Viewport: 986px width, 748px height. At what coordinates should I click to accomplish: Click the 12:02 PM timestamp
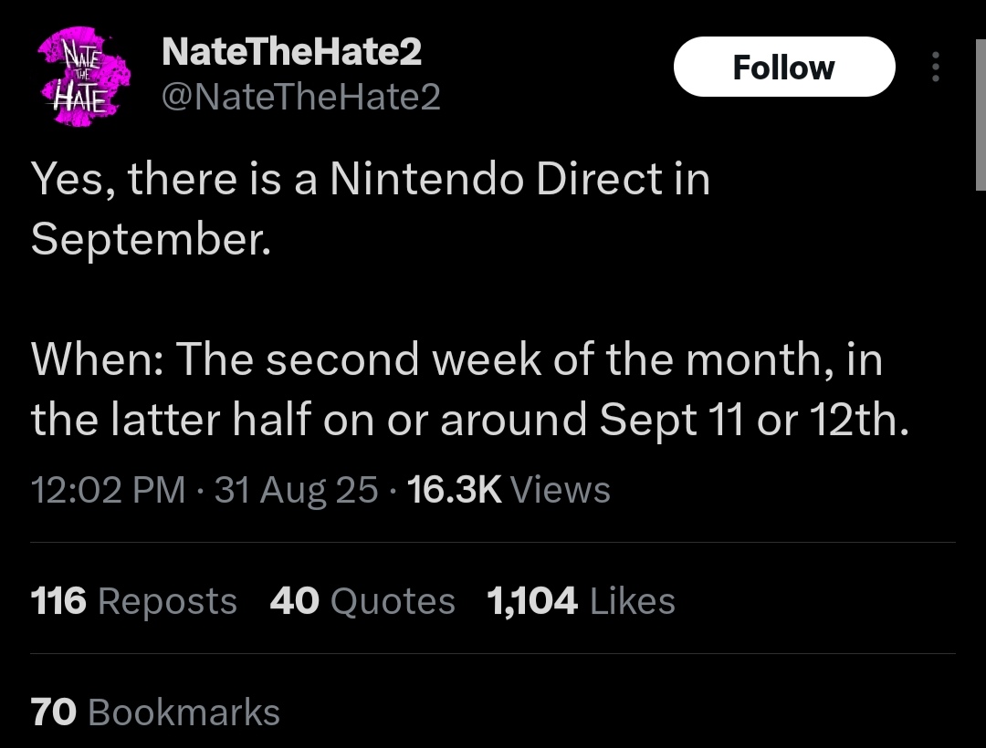(108, 489)
